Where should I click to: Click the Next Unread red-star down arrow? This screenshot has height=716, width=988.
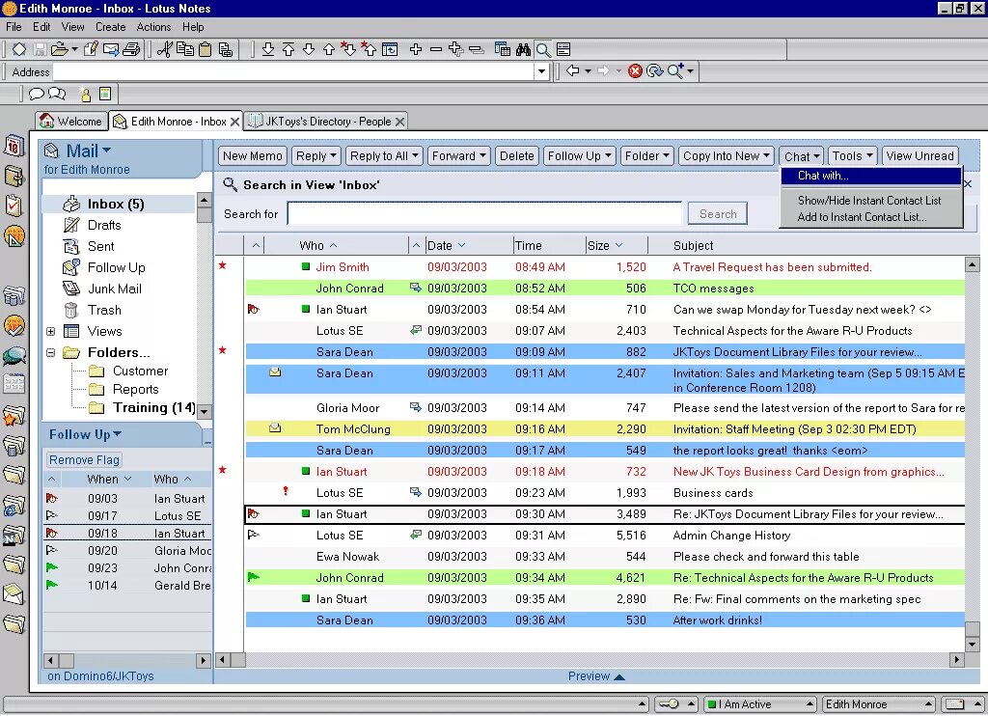[348, 49]
